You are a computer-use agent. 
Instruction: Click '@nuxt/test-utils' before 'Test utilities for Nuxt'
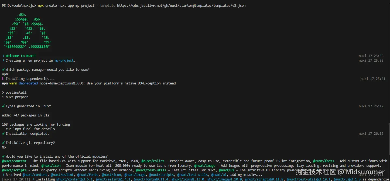(151, 170)
